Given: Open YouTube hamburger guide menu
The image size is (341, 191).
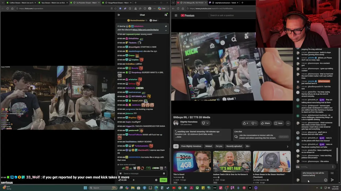Looking at the screenshot, I should [176, 15].
